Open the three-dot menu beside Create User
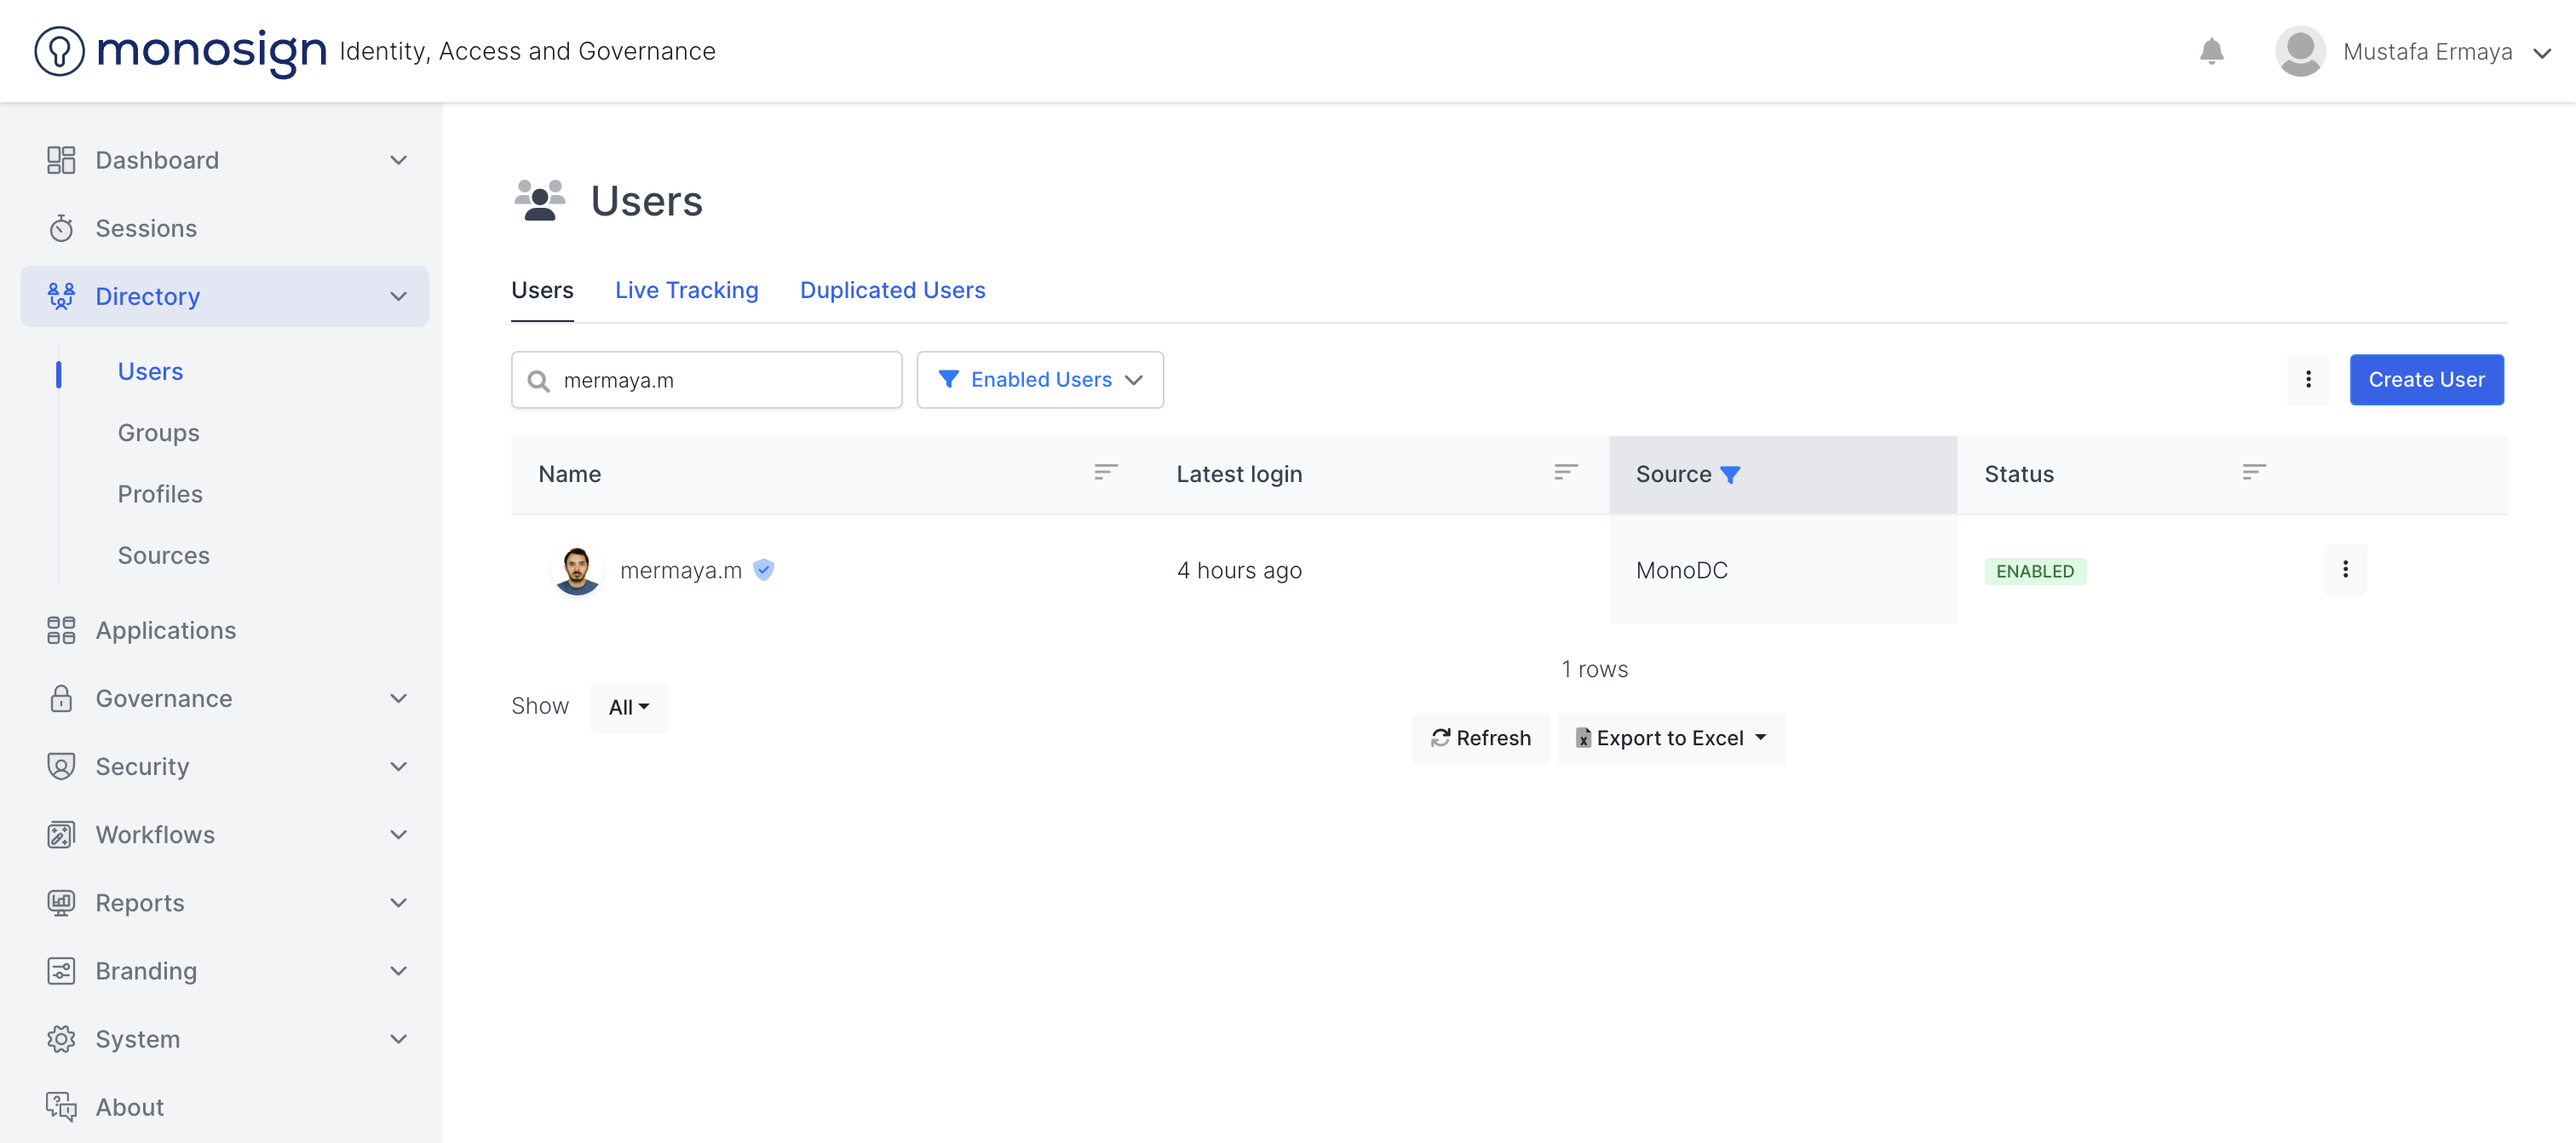 [2308, 380]
